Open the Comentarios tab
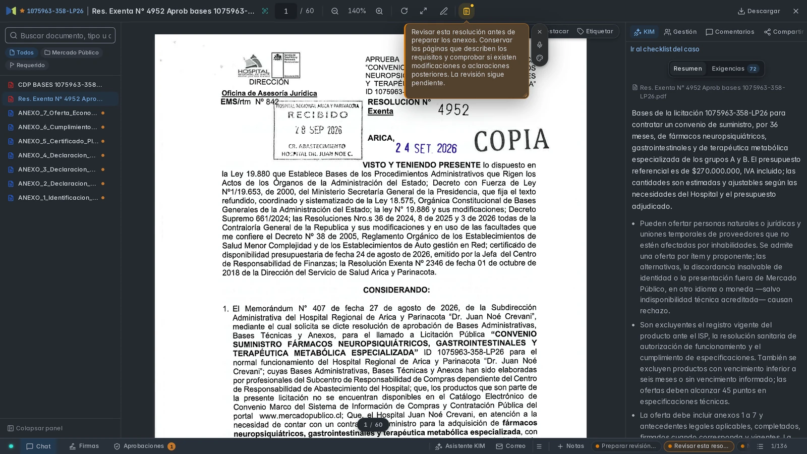 [730, 32]
